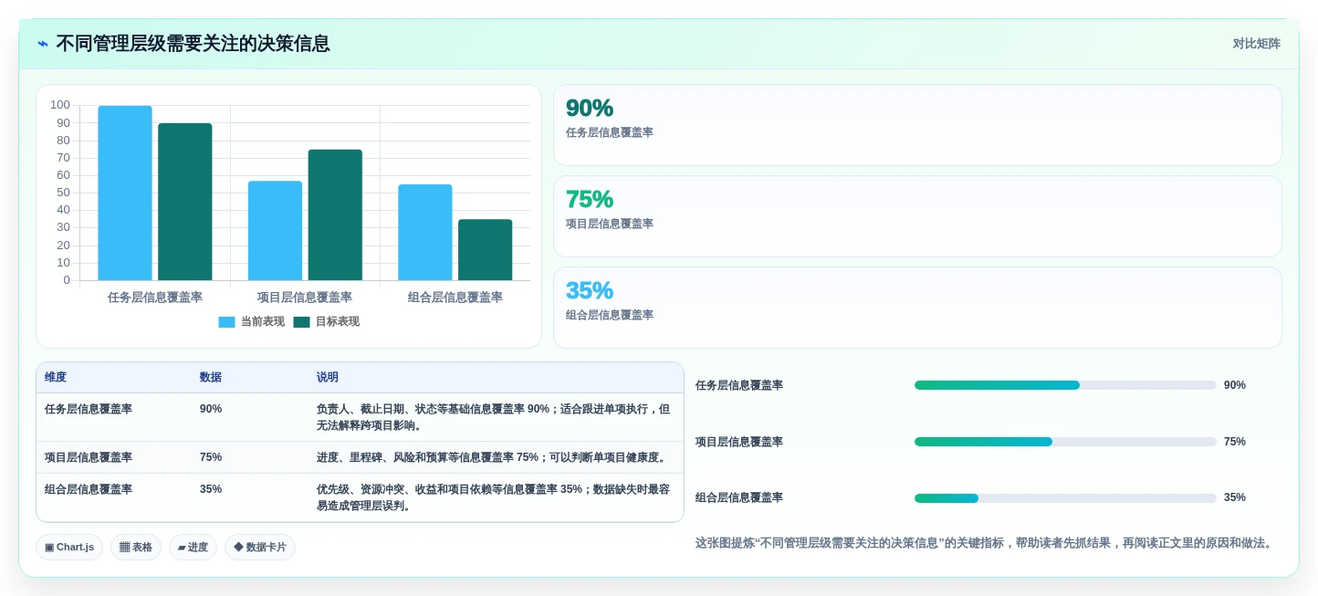Click the progress row label 项目层信息覆盖率
Image resolution: width=1318 pixels, height=596 pixels.
point(739,442)
